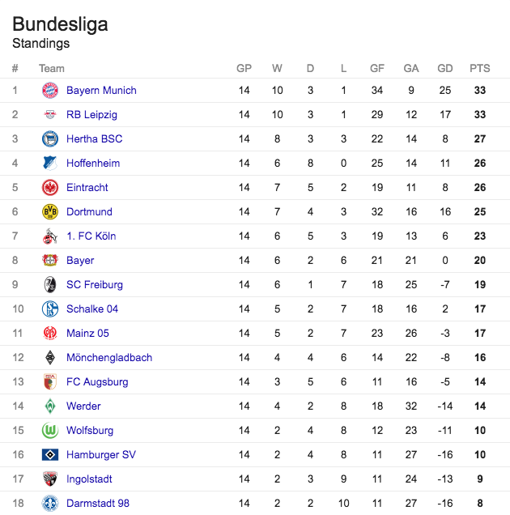
Task: Go to the Mönchengladbach team page
Action: point(109,358)
